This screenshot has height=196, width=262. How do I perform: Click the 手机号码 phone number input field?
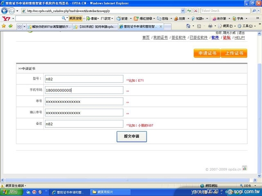pyautogui.click(x=84, y=90)
